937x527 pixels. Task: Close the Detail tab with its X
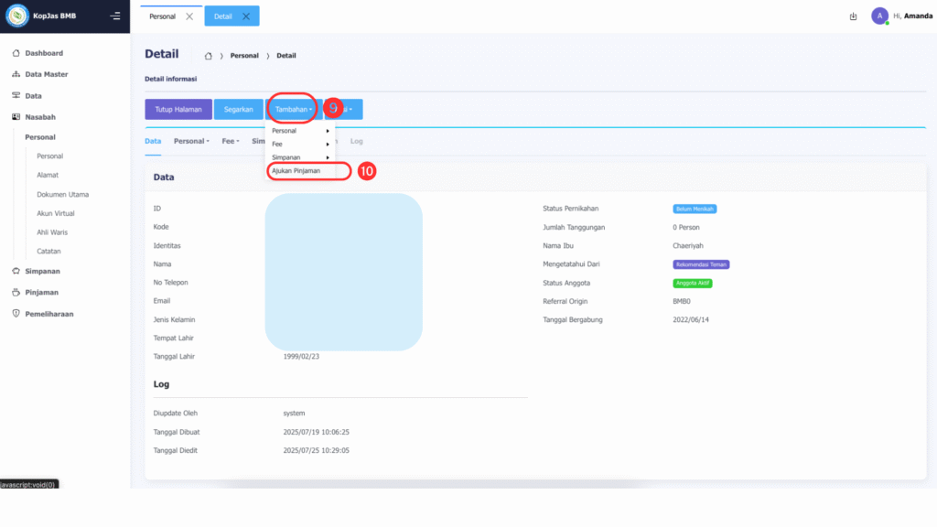tap(246, 16)
